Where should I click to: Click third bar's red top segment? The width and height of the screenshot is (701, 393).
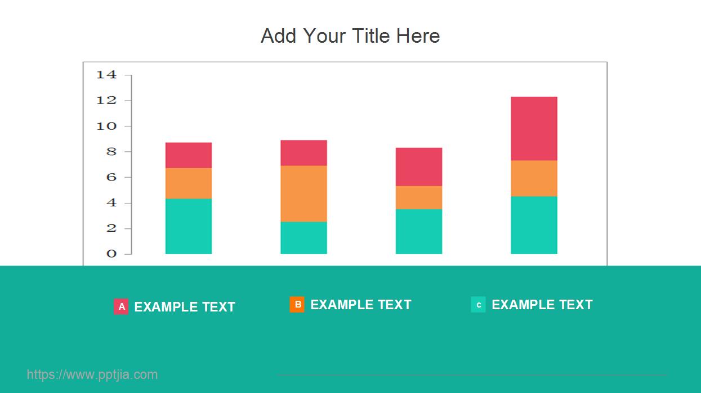419,166
